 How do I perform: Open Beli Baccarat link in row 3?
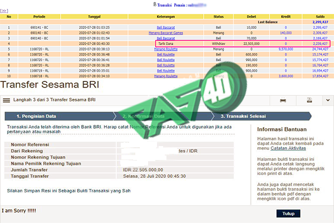[x=166, y=38]
